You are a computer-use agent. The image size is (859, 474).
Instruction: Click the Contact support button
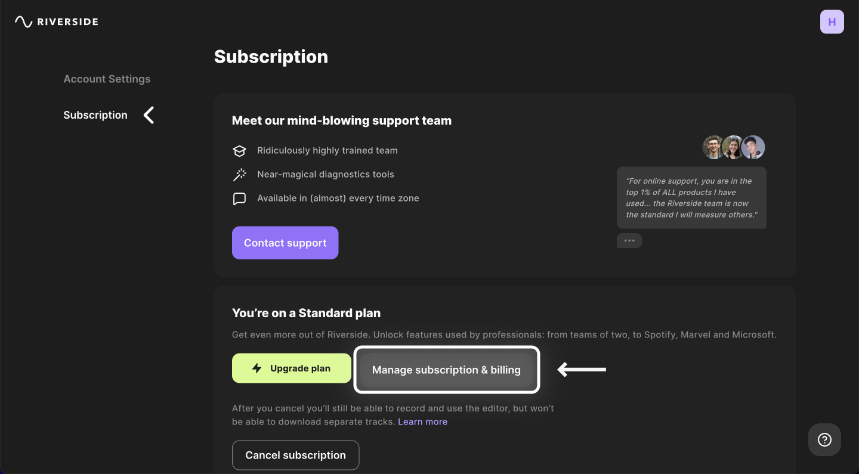[x=285, y=243]
